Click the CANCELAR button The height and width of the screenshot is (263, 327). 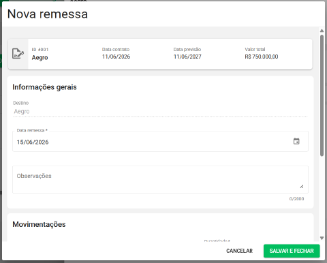tap(239, 251)
